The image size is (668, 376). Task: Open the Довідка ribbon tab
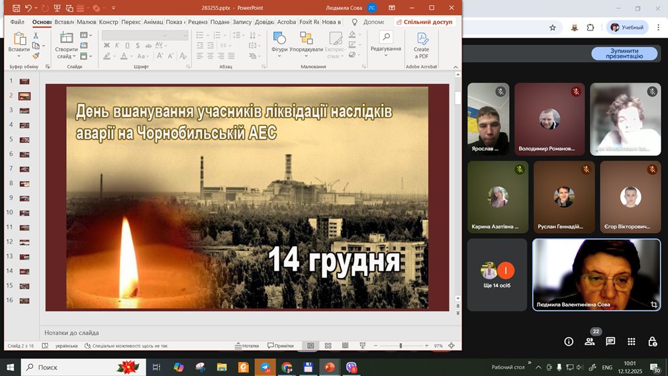264,22
